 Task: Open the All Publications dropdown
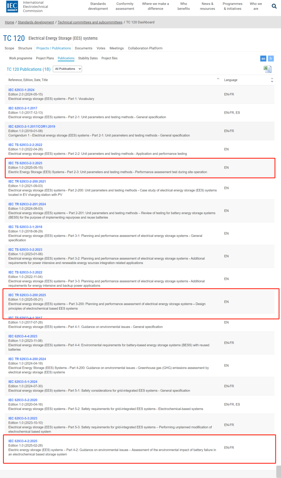pyautogui.click(x=67, y=69)
